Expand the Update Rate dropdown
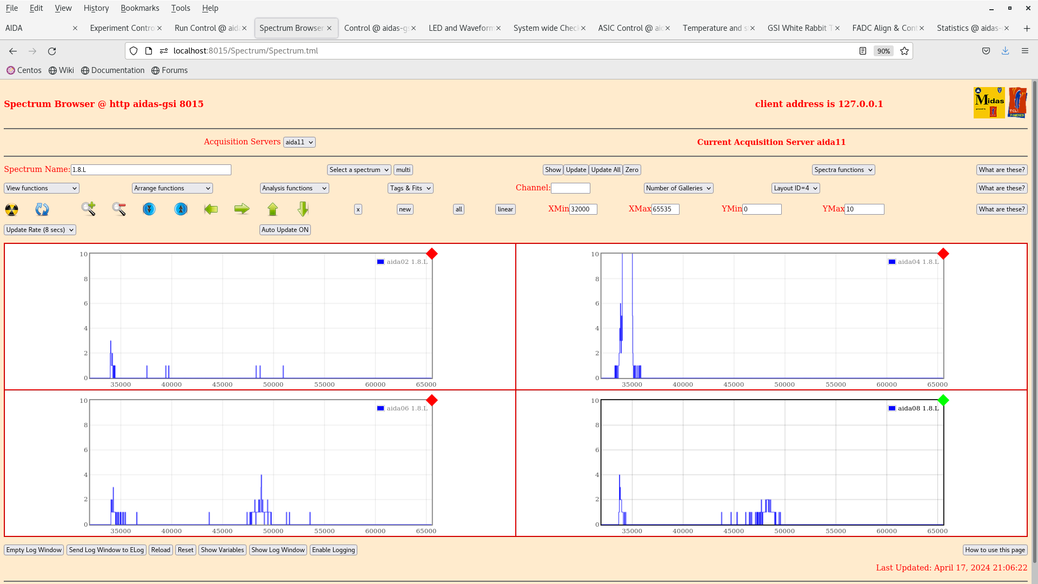The width and height of the screenshot is (1038, 584). tap(40, 230)
